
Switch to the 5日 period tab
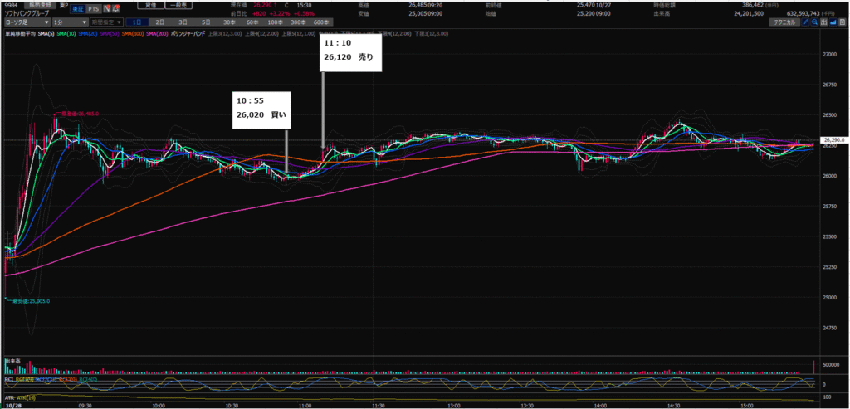click(205, 23)
